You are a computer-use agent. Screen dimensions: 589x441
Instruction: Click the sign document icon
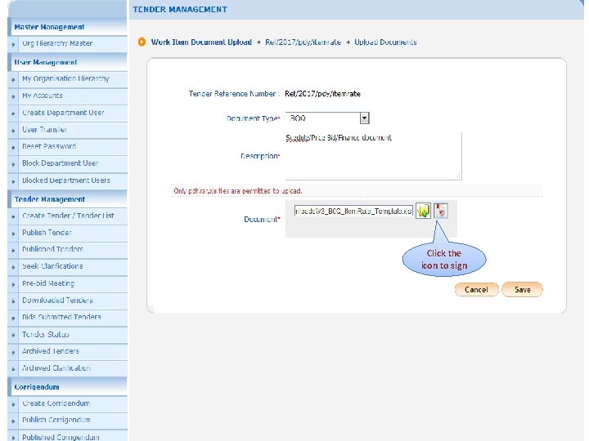(441, 211)
